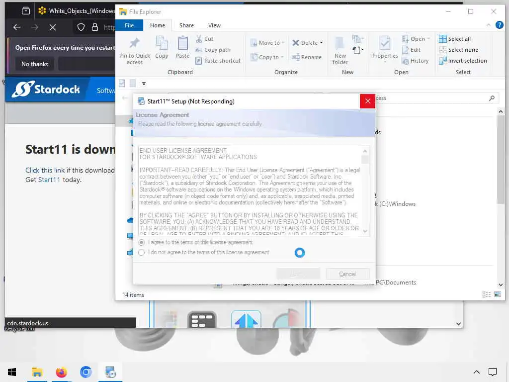The height and width of the screenshot is (382, 509).
Task: Click Cut in the File Explorer ribbon
Action: click(204, 39)
